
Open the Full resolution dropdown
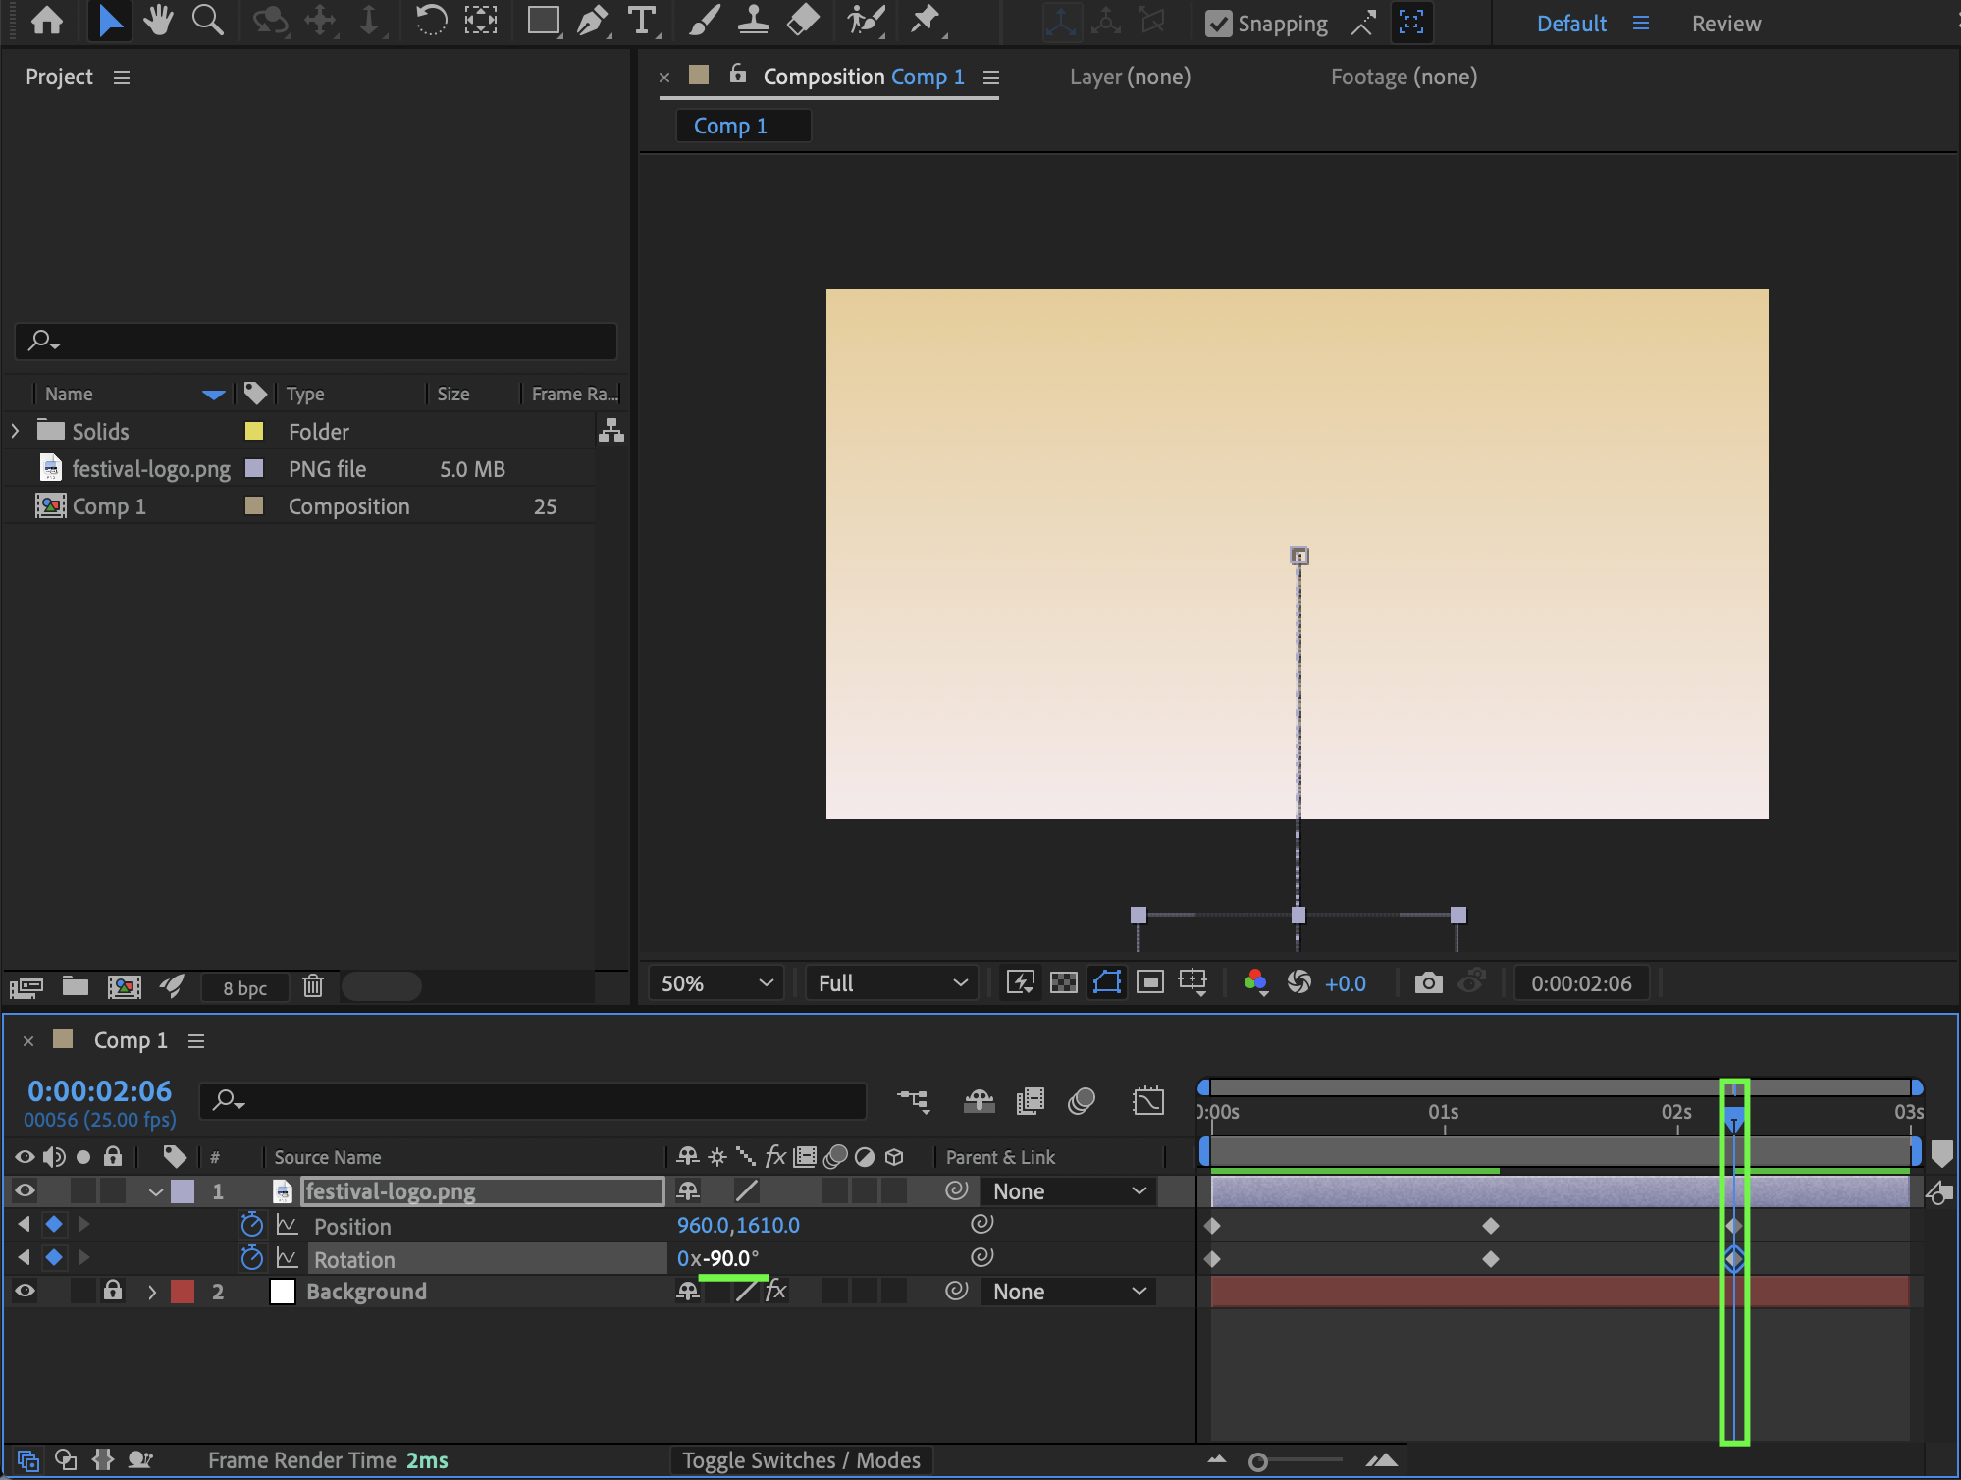click(x=891, y=983)
